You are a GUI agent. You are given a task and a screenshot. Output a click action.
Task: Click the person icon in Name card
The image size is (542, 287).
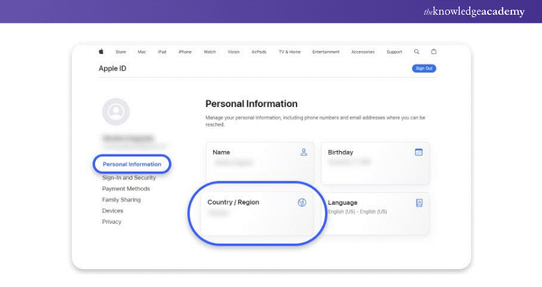coord(304,152)
